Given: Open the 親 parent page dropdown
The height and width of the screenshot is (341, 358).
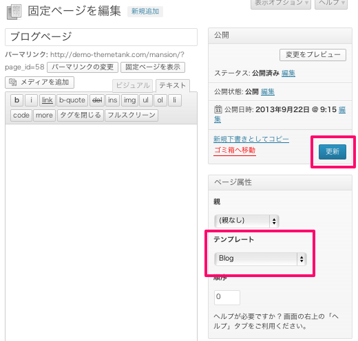Looking at the screenshot, I should (x=246, y=221).
